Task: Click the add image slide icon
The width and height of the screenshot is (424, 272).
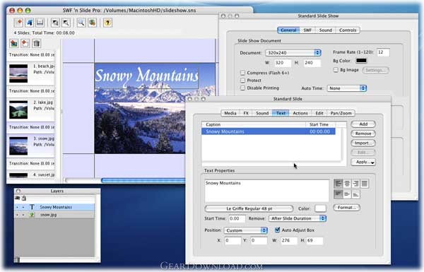Action: (14, 43)
